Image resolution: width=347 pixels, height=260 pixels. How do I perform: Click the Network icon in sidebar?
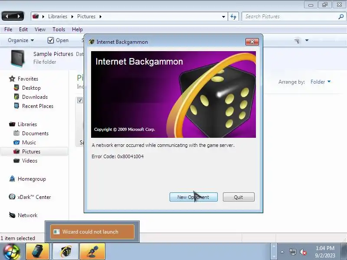coord(12,215)
